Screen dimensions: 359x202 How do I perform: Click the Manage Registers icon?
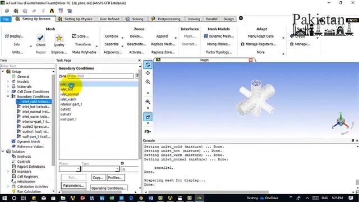pos(243,44)
